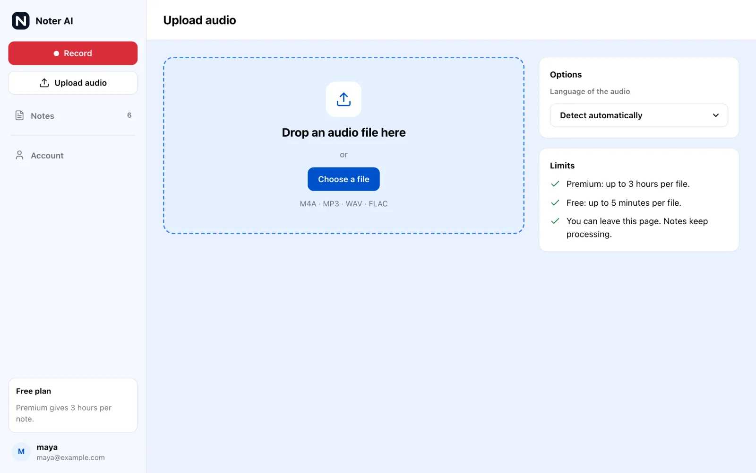Image resolution: width=756 pixels, height=473 pixels.
Task: Click the "Premium: up to 3 hours per file." line
Action: (628, 184)
